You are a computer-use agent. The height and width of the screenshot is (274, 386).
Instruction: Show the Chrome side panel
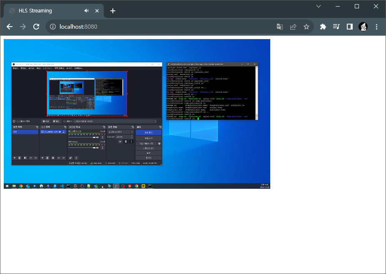[349, 27]
